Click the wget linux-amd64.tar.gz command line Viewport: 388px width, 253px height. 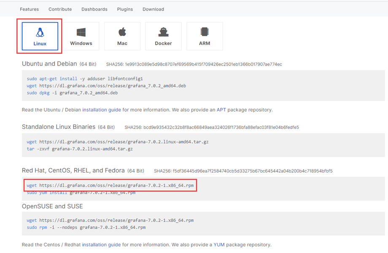[118, 142]
